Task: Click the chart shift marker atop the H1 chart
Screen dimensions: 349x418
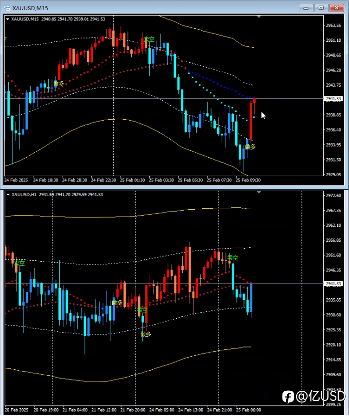Action: tap(259, 192)
